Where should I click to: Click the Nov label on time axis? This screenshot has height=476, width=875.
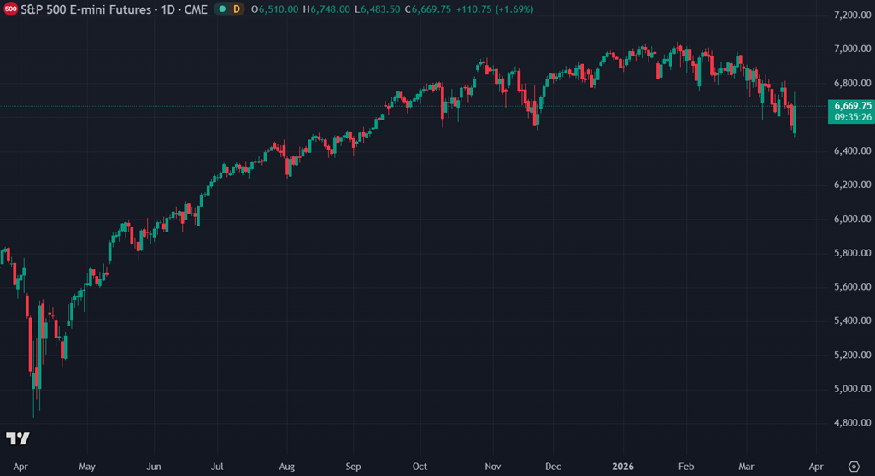493,467
